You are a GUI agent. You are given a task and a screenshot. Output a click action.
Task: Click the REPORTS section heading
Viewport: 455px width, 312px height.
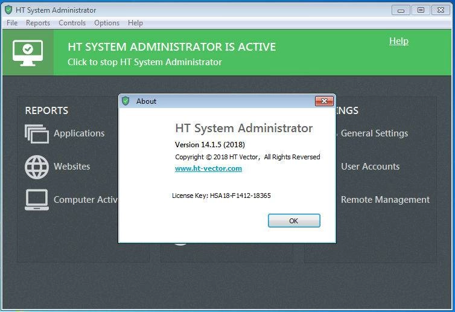[46, 110]
